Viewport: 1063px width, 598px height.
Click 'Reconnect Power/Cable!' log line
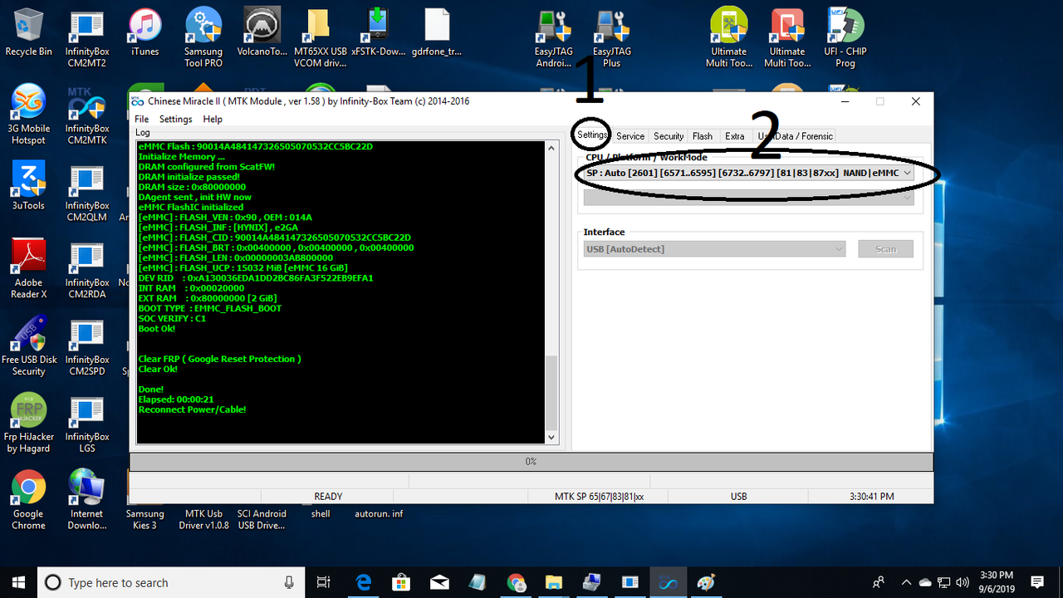(x=192, y=409)
